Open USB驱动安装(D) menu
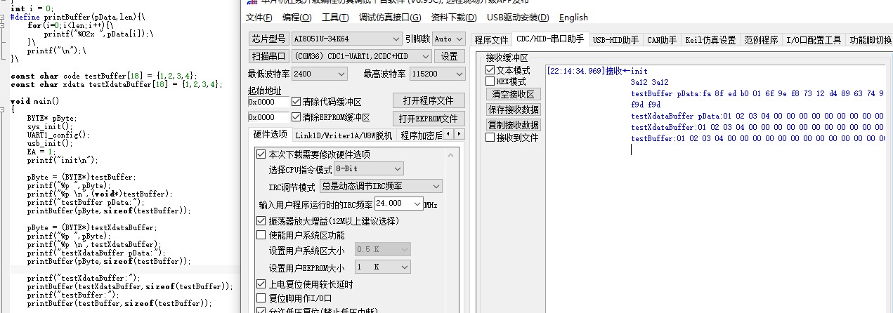This screenshot has height=313, width=893. pos(518,18)
